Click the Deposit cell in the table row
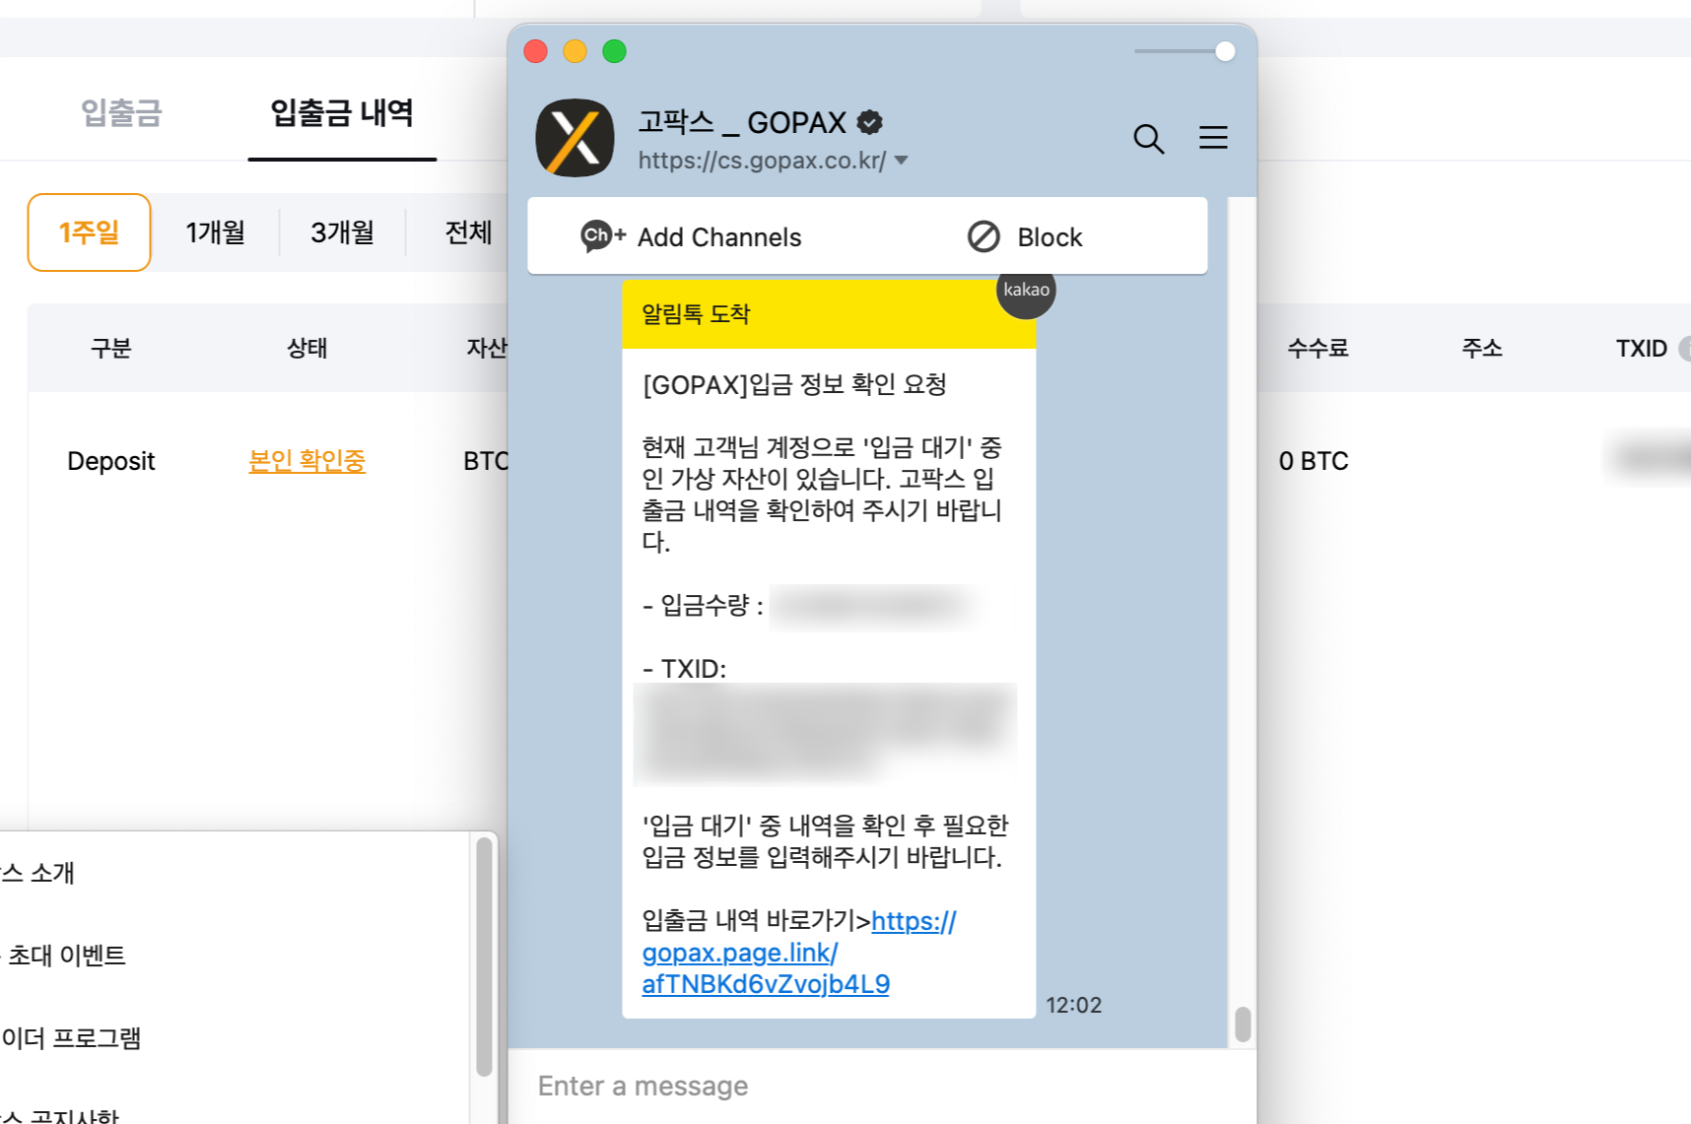 pyautogui.click(x=111, y=461)
